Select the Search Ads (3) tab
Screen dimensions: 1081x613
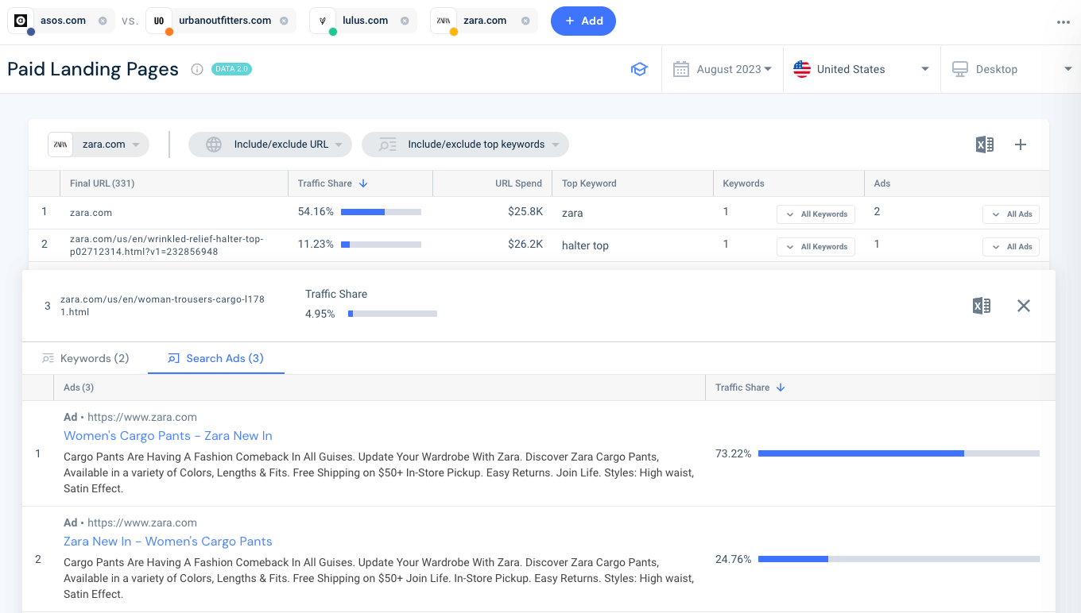pyautogui.click(x=215, y=358)
